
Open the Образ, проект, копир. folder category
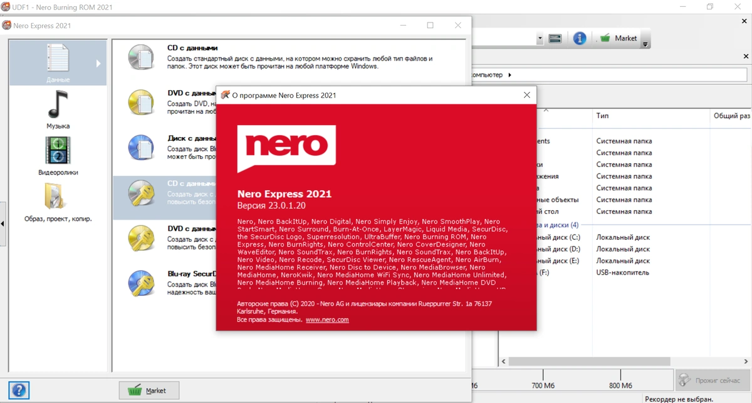coord(55,197)
